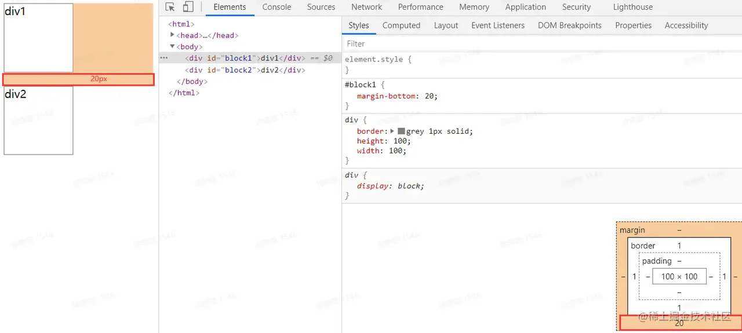The height and width of the screenshot is (333, 742).
Task: Edit the height: 100 declaration
Action: [384, 141]
